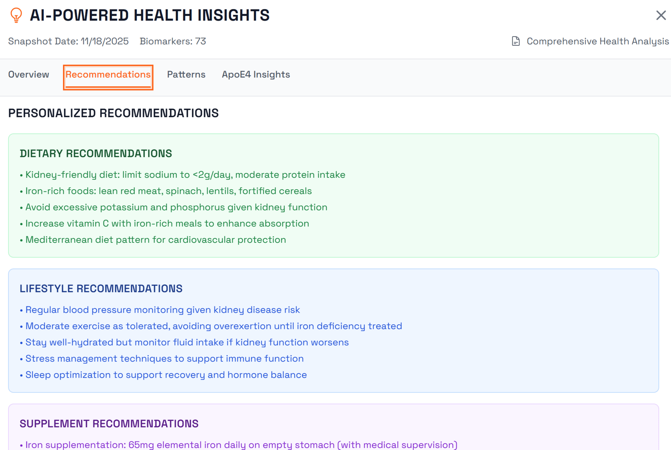
Task: Switch to the Overview tab
Action: pos(29,74)
